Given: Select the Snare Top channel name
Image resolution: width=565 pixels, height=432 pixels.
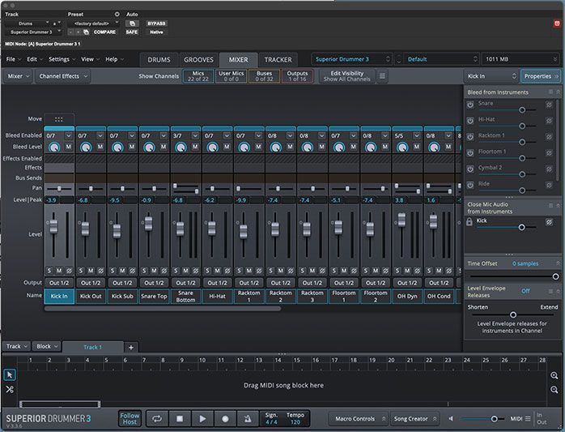Looking at the screenshot, I should tap(154, 297).
